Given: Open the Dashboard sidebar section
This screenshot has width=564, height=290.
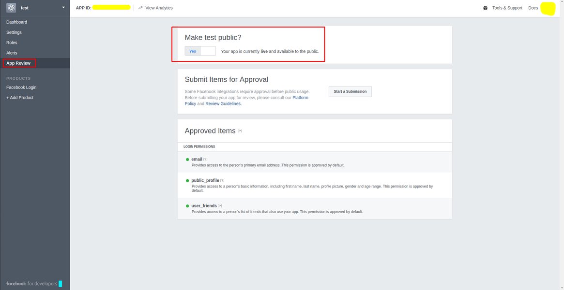Looking at the screenshot, I should (16, 22).
